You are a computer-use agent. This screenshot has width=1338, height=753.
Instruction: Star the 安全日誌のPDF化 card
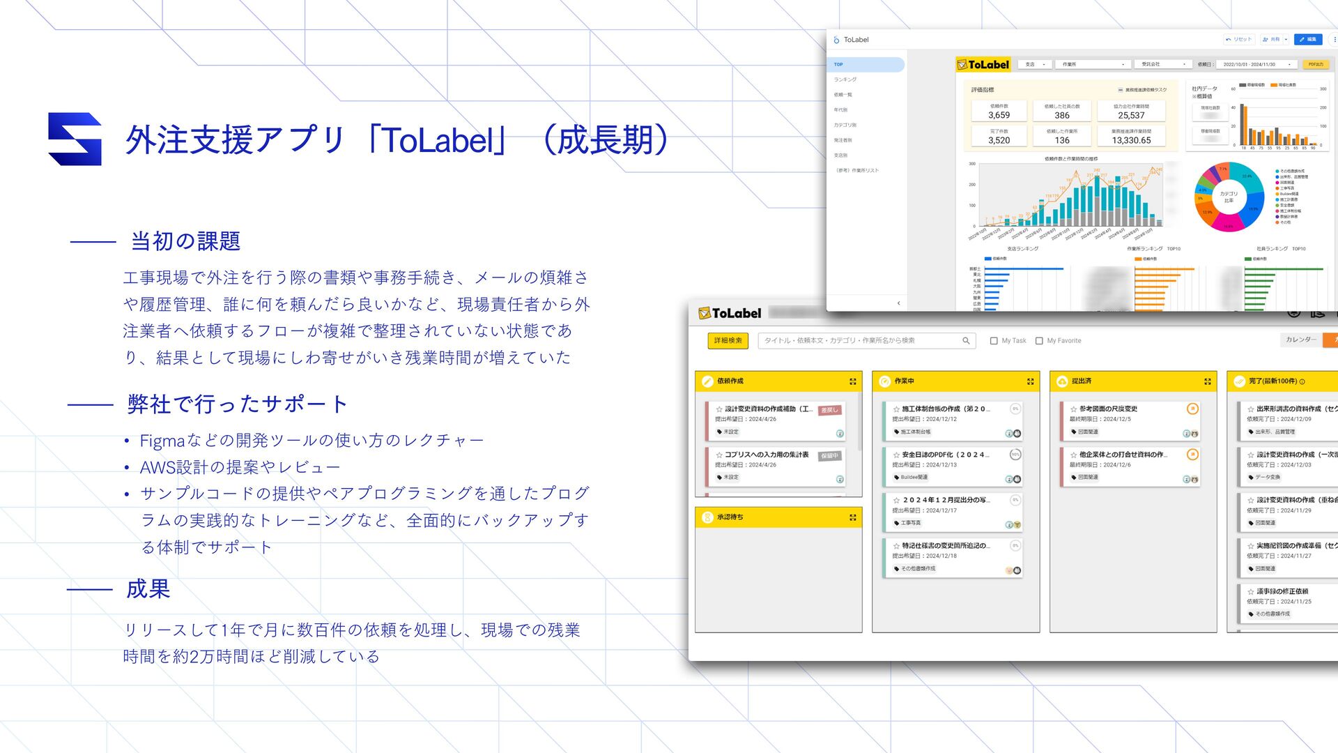pyautogui.click(x=896, y=455)
